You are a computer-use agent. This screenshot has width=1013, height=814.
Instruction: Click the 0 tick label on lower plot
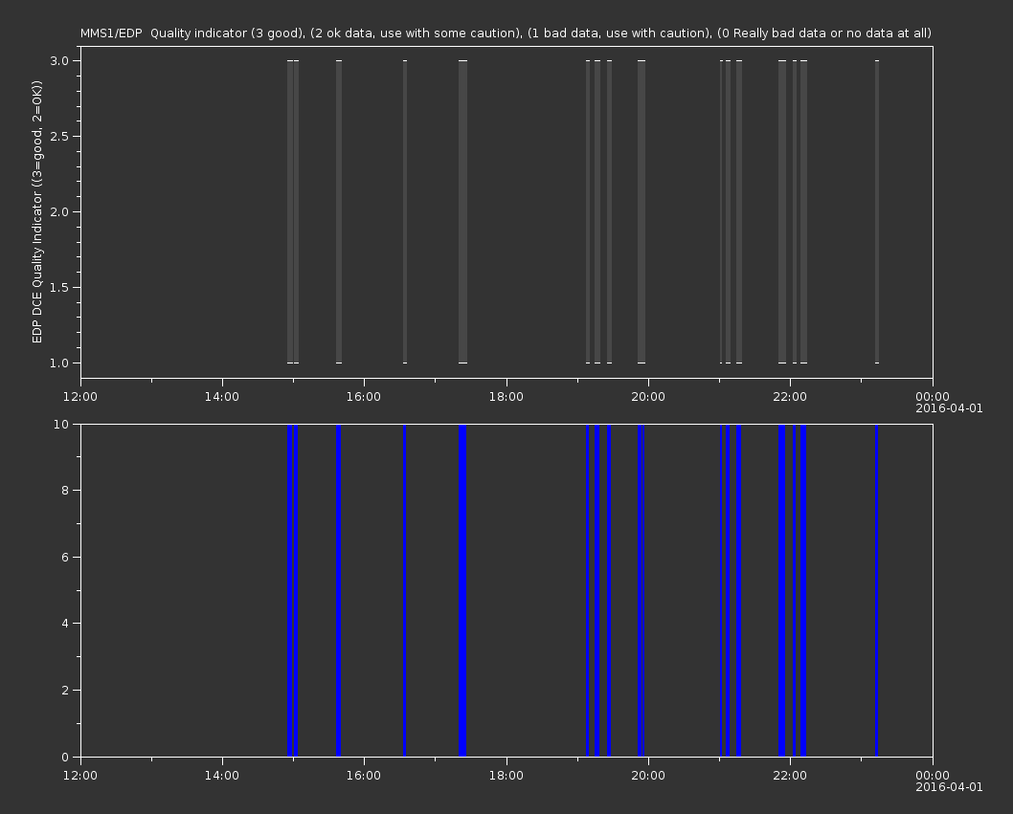click(65, 757)
